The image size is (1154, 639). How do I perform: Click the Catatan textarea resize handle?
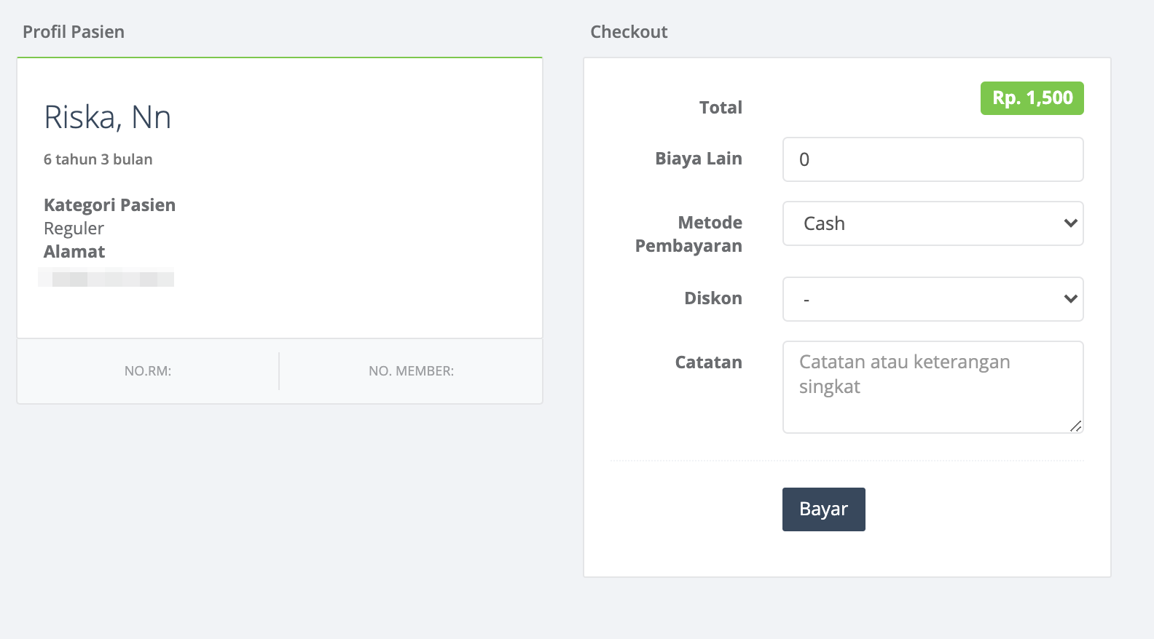coord(1076,426)
